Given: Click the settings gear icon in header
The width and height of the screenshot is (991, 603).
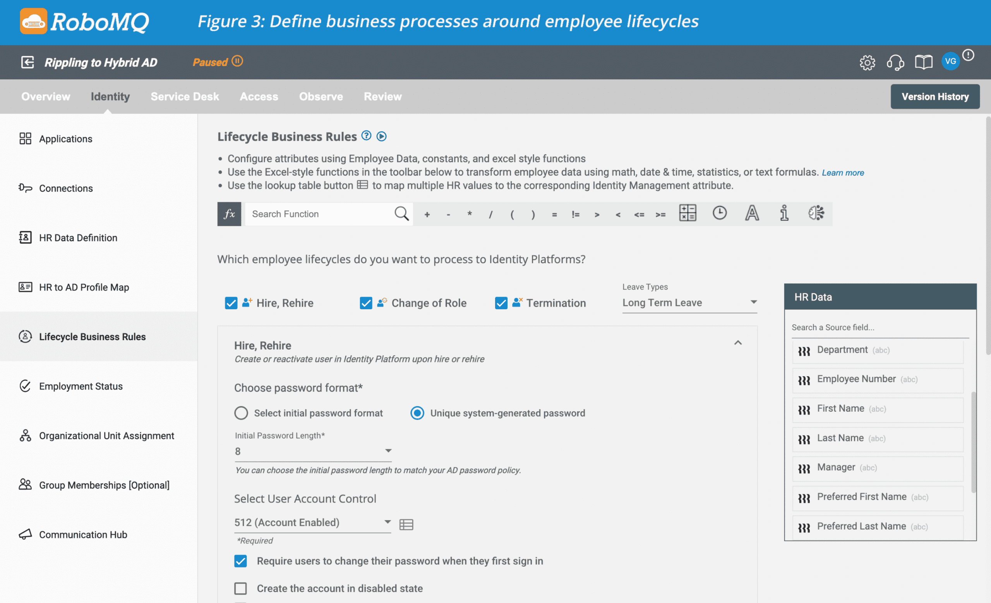Looking at the screenshot, I should click(867, 62).
